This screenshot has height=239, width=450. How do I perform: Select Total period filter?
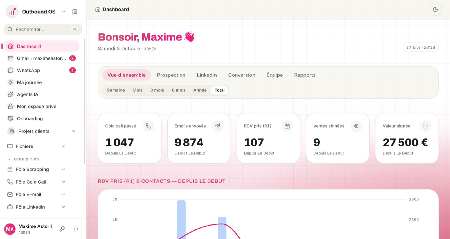point(220,90)
